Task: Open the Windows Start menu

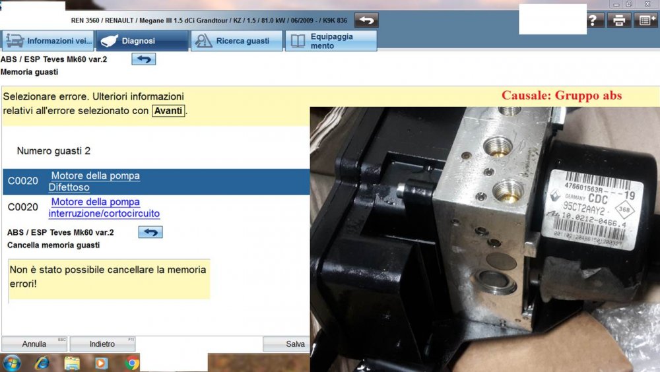Action: click(12, 363)
